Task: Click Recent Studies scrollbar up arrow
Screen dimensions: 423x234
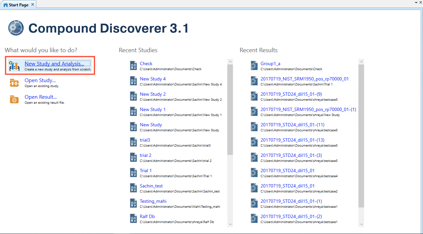Action: pos(230,61)
